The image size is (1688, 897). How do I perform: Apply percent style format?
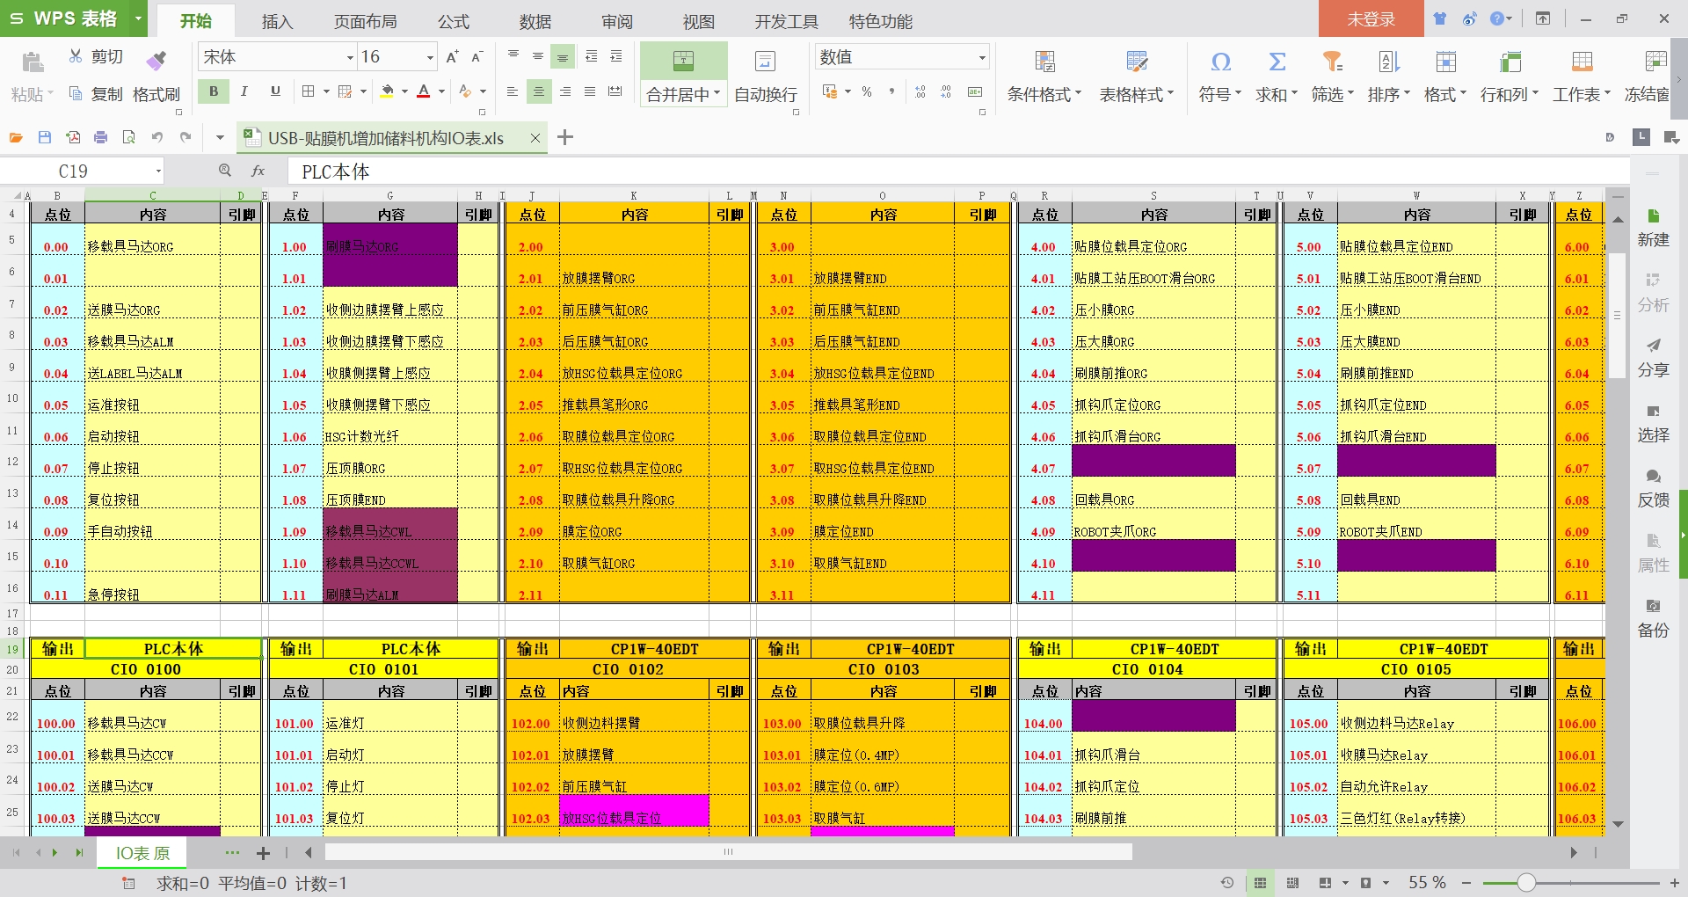pos(867,91)
